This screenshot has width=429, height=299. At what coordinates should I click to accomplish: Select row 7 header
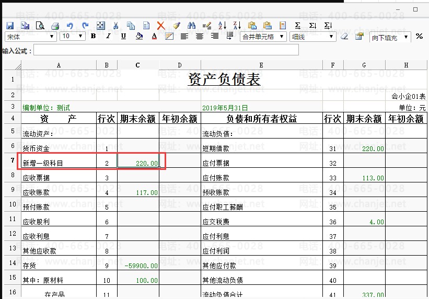tap(13, 160)
